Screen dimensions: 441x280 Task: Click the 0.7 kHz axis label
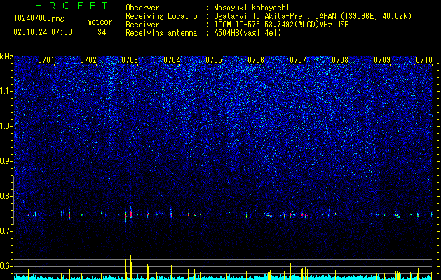pos(6,231)
